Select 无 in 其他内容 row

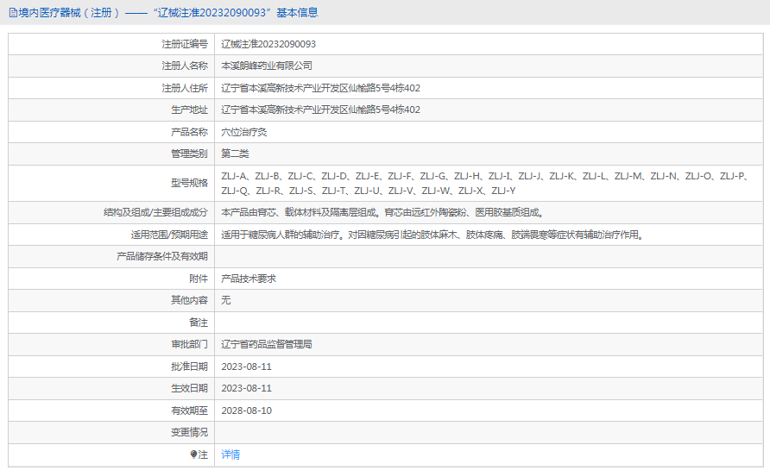click(225, 300)
